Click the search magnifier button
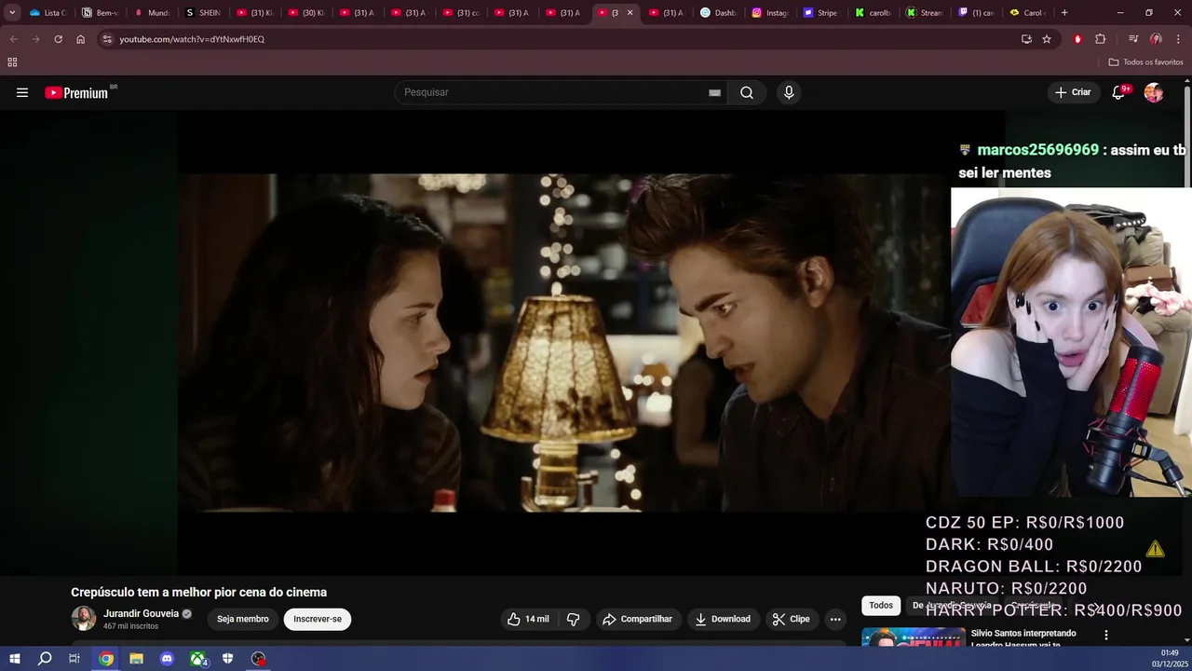The height and width of the screenshot is (671, 1192). pos(747,92)
